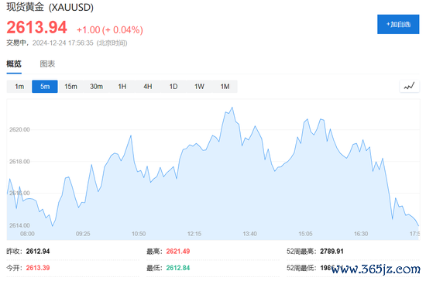Show the 1M monthly chart
426x281 pixels.
tap(225, 87)
